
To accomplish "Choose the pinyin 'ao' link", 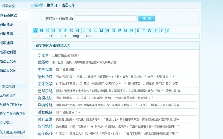I will 88,36.
